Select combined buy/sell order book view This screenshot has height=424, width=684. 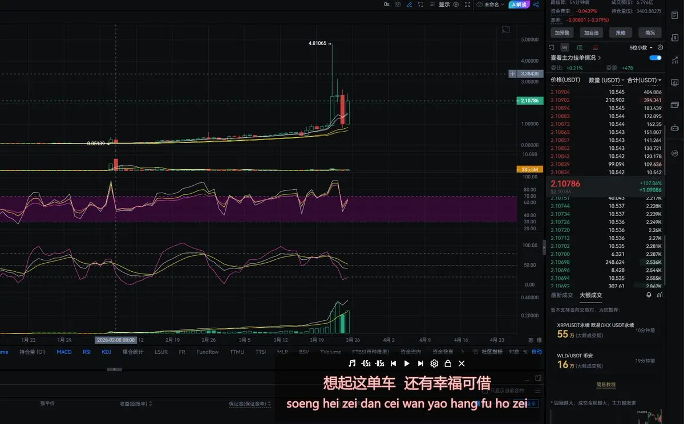pos(564,47)
